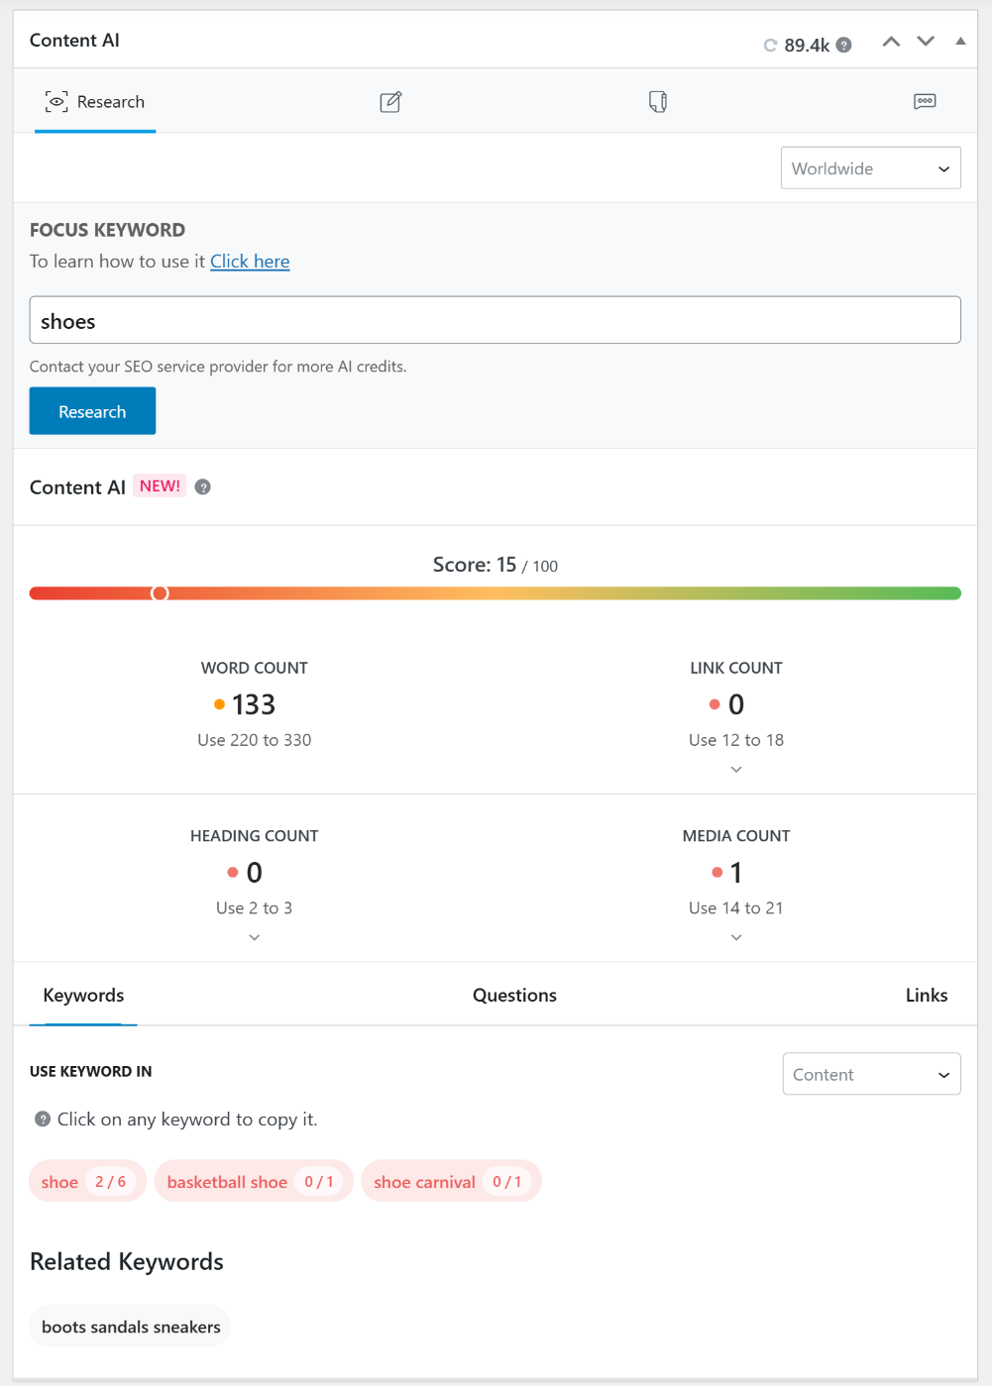
Task: Copy the basketball shoe keyword pill
Action: tap(253, 1181)
